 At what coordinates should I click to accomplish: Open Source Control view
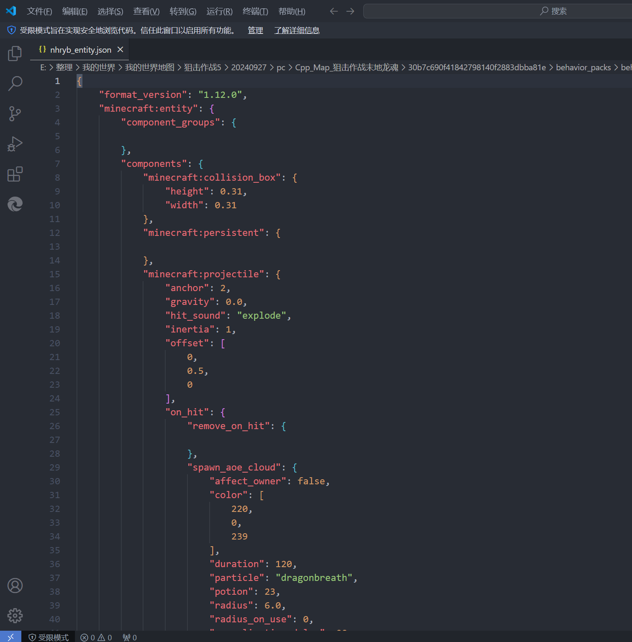tap(15, 113)
